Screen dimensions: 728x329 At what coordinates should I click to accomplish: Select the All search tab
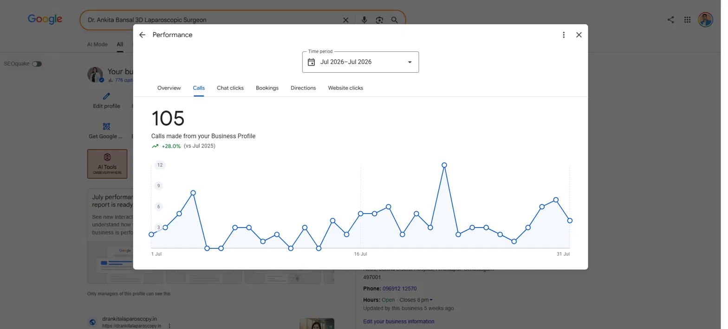[x=120, y=44]
